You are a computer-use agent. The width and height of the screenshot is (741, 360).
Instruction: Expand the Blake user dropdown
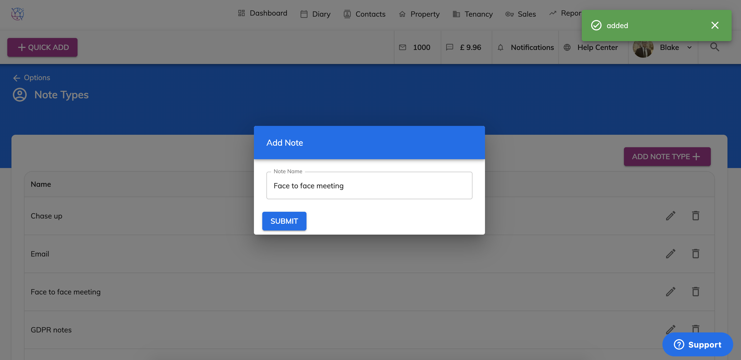click(x=689, y=47)
